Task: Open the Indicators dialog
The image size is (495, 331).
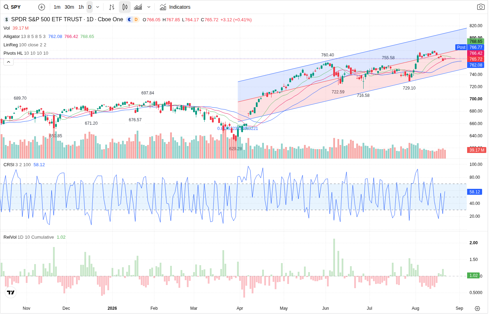Action: click(175, 7)
